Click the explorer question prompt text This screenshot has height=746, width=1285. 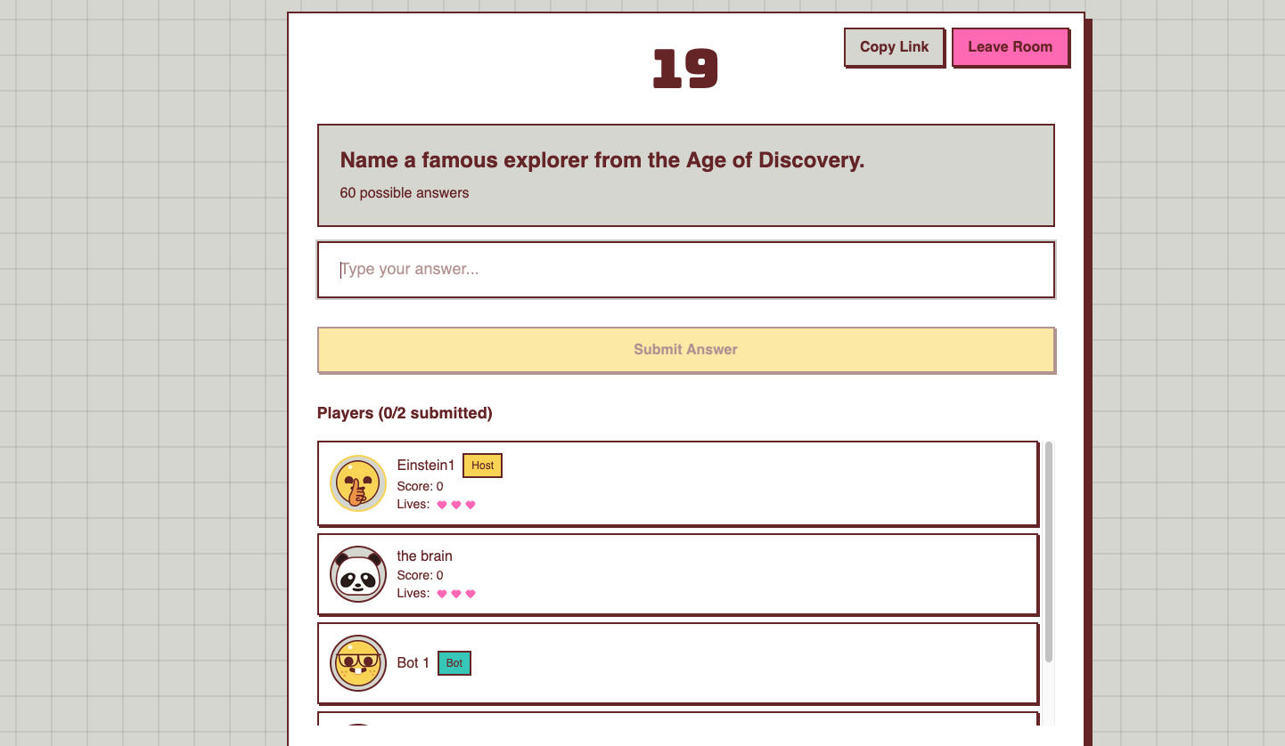[602, 160]
